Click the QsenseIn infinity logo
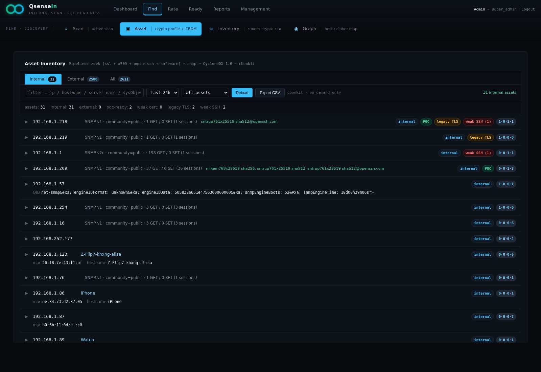Image resolution: width=541 pixels, height=372 pixels. coord(15,9)
